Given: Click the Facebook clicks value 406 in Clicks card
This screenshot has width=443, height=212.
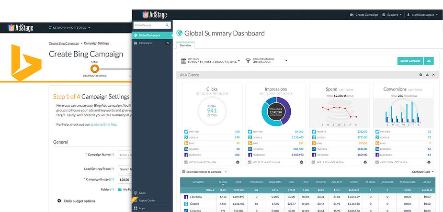Looking at the screenshot, I should pyautogui.click(x=237, y=155).
